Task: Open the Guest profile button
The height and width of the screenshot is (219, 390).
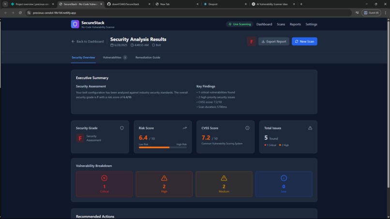Action: [x=371, y=13]
